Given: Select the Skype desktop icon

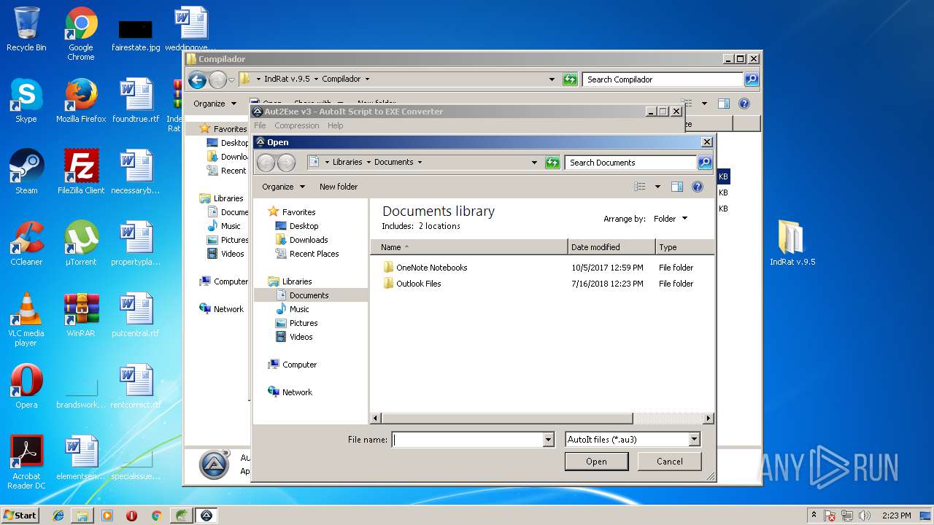Looking at the screenshot, I should click(26, 101).
